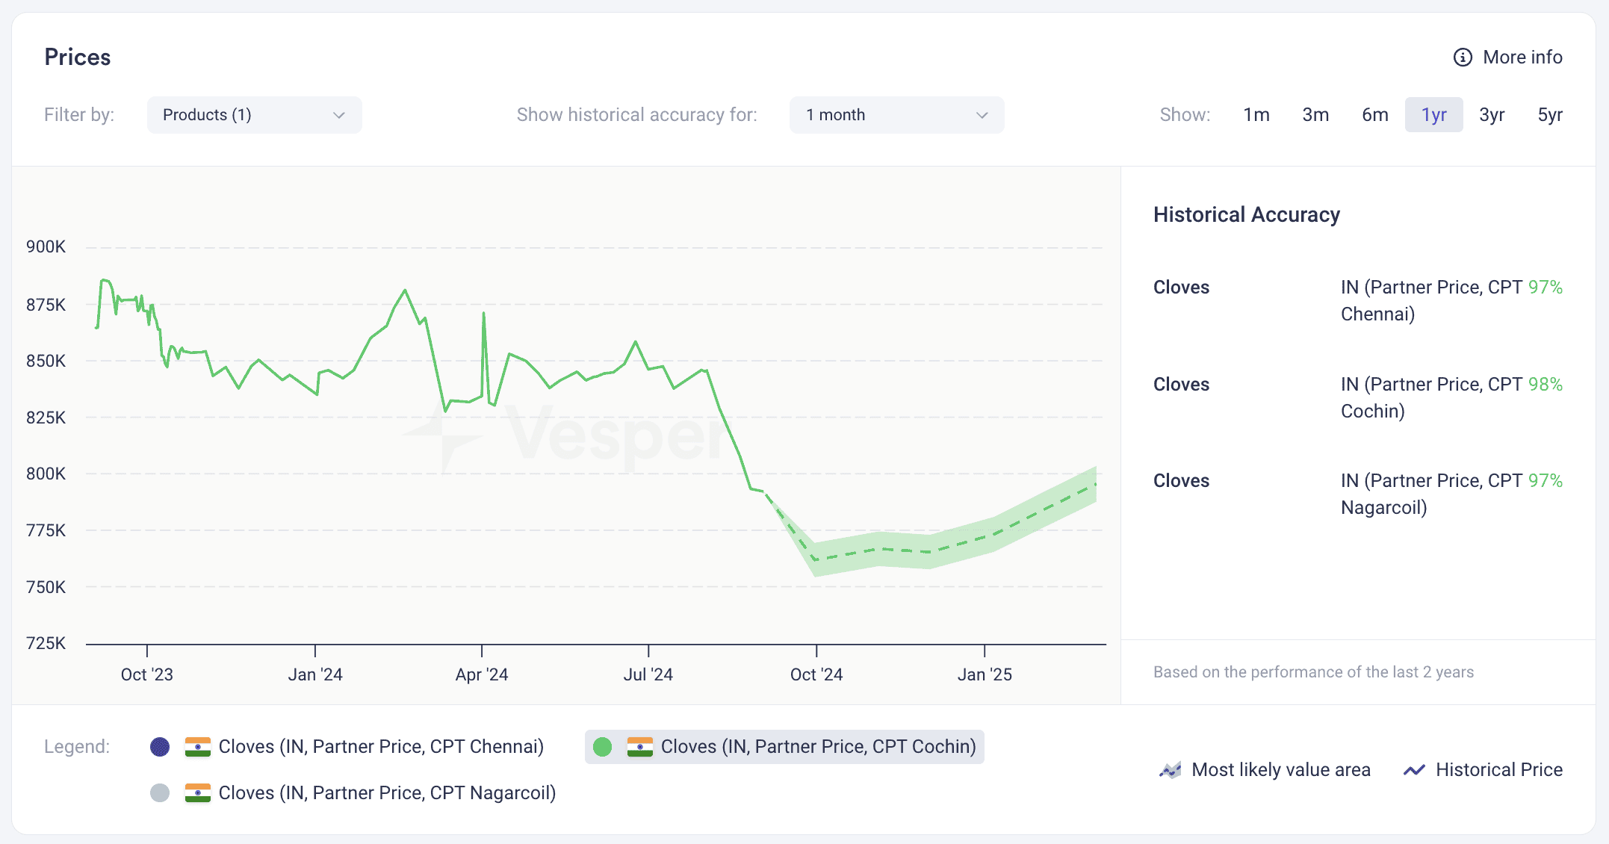Select the 1yr time range
This screenshot has height=844, width=1609.
(1433, 115)
